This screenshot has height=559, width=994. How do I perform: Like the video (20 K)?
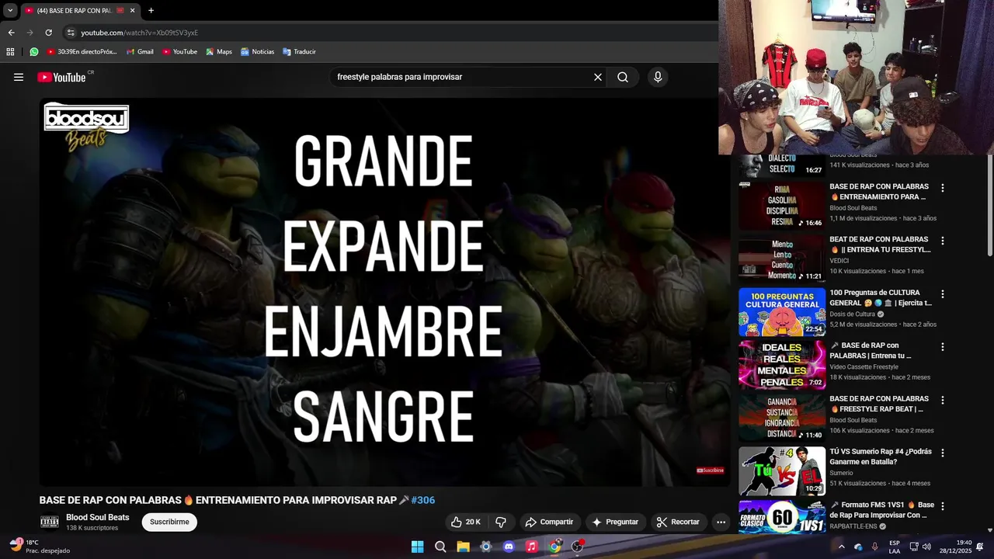click(466, 522)
